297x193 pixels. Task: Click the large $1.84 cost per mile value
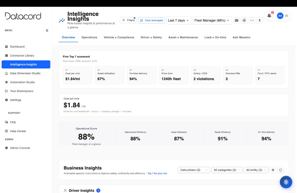(x=72, y=105)
